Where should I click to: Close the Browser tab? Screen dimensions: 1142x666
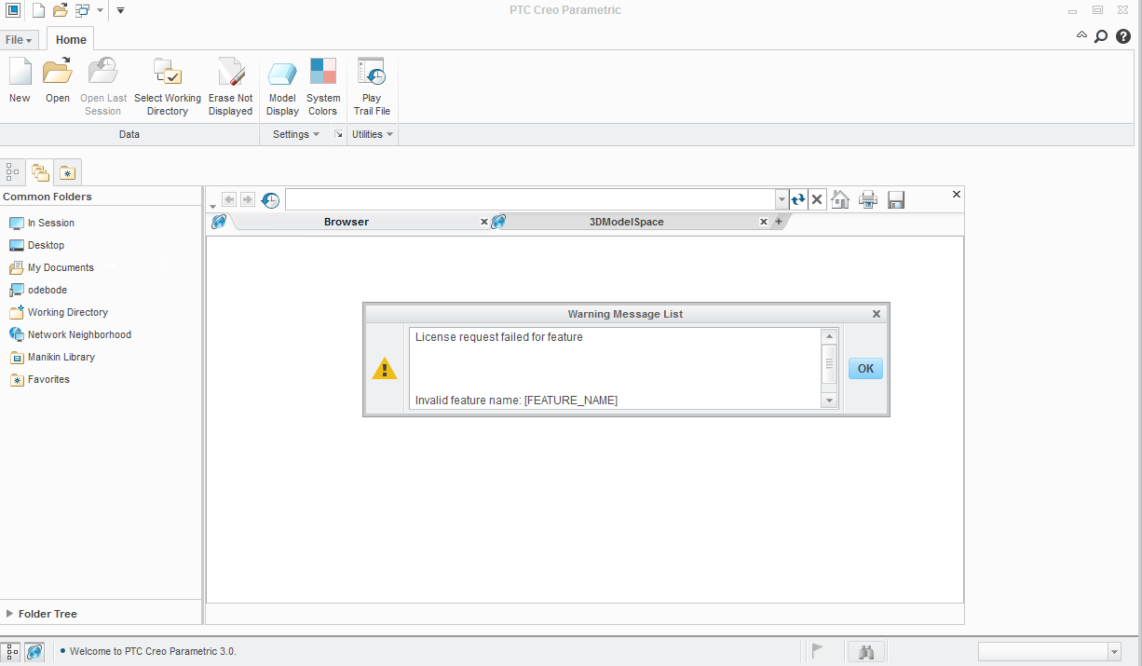coord(483,222)
